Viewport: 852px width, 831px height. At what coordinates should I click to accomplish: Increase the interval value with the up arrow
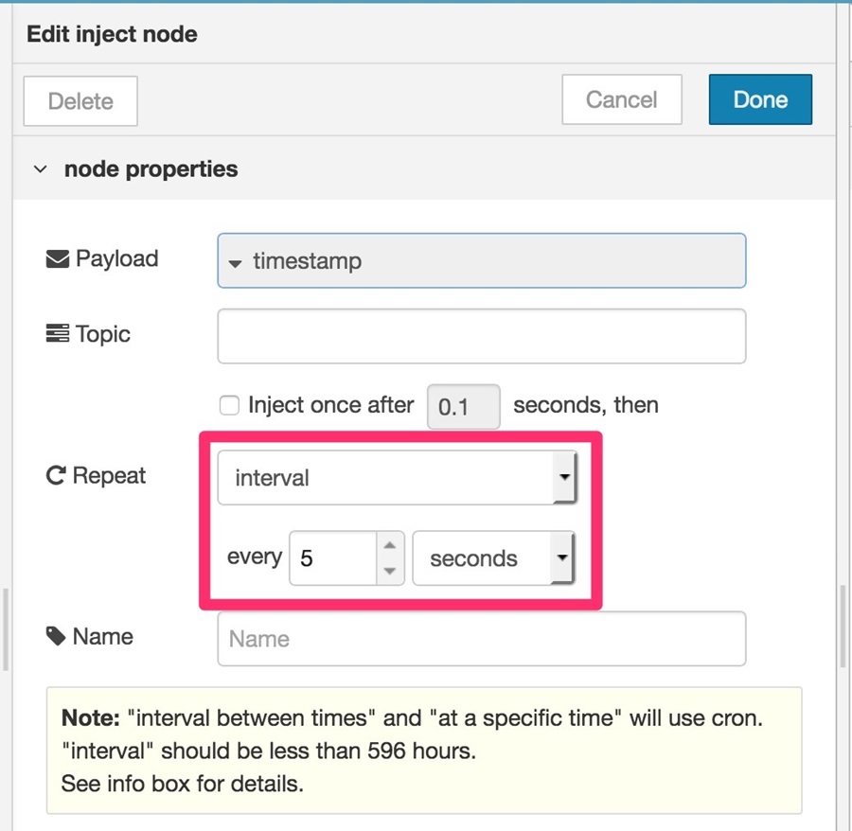390,545
